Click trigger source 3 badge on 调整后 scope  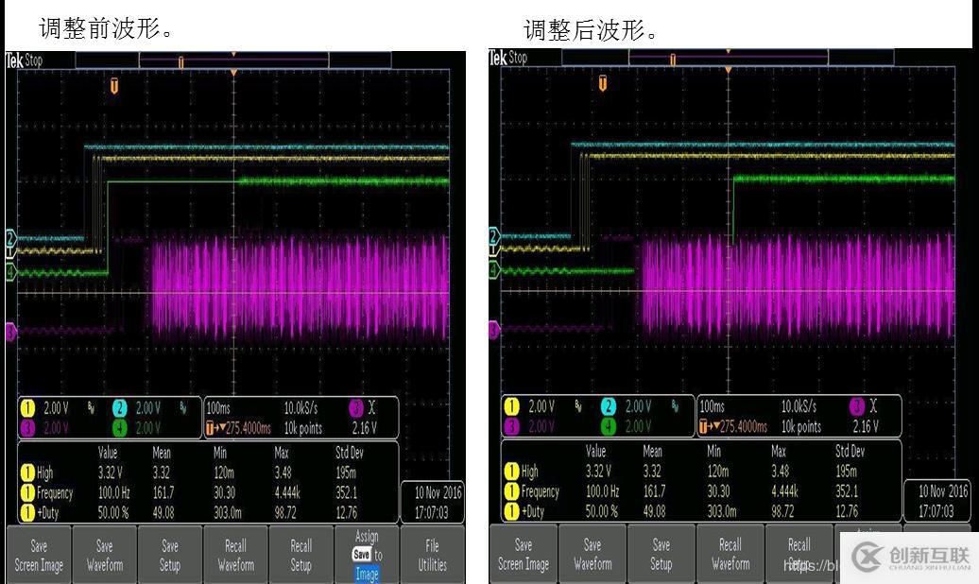[856, 406]
